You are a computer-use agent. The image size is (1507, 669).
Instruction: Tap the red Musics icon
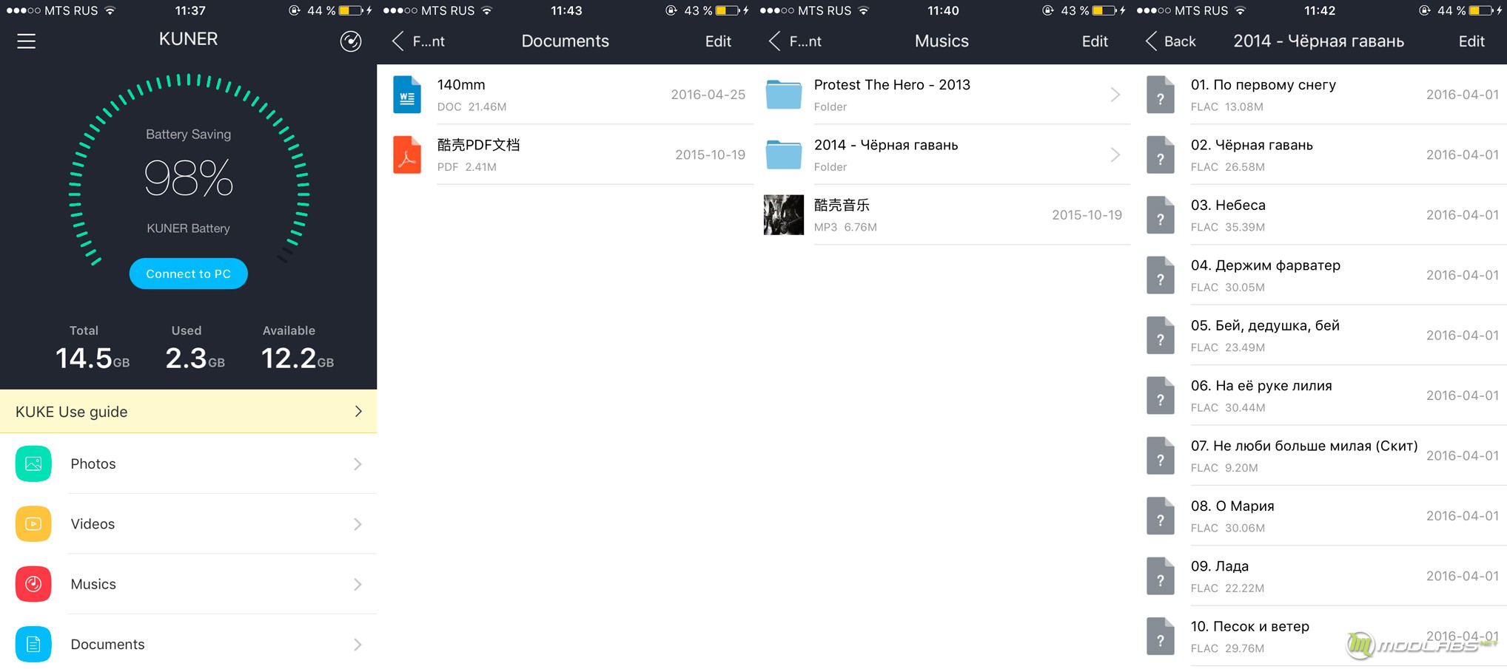pos(33,584)
